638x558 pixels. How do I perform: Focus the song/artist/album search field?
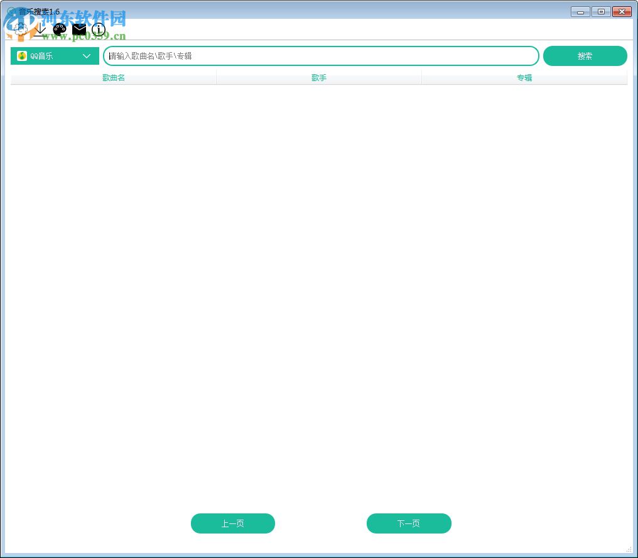321,56
